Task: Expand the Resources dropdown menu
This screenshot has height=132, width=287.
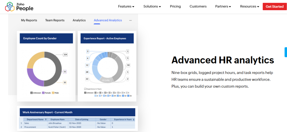Action: tap(249, 6)
